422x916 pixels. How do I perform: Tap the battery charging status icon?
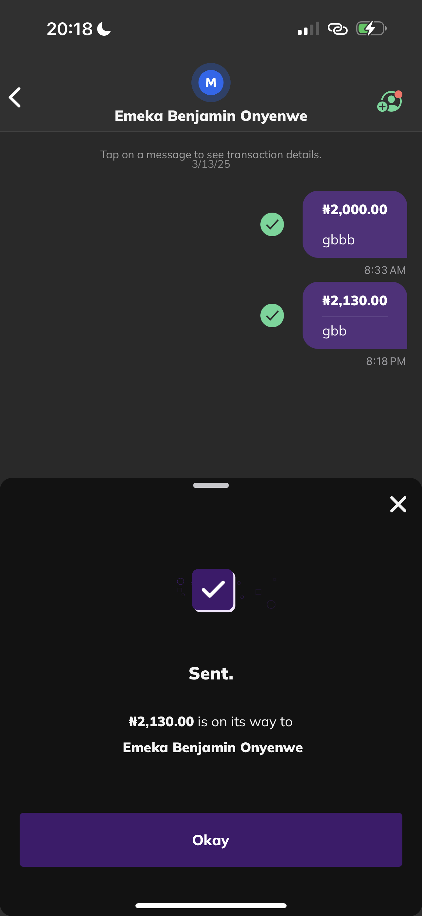[x=371, y=29]
